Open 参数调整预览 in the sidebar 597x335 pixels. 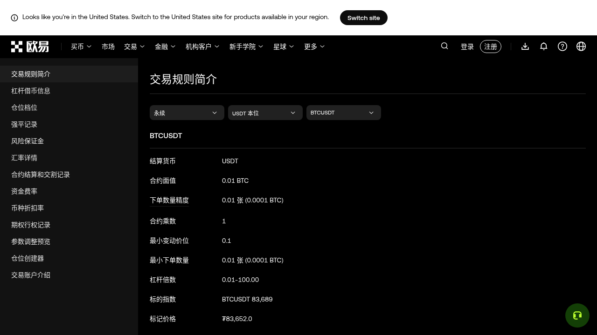tap(69, 241)
